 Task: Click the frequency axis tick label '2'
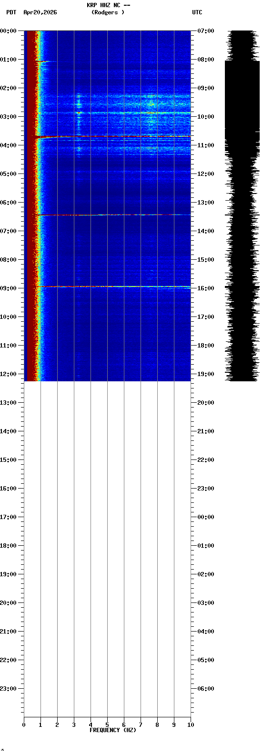point(57,725)
